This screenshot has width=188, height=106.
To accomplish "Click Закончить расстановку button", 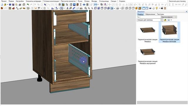I will (x=177, y=1).
